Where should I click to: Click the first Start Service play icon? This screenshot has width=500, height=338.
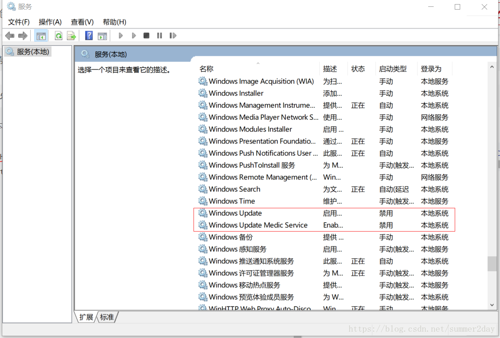tap(120, 36)
